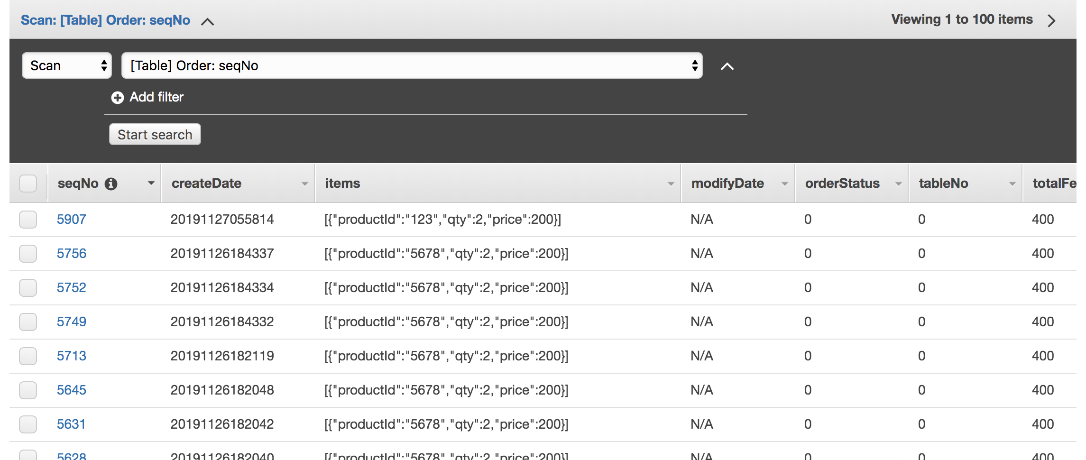This screenshot has height=460, width=1086.
Task: Click the Add filter plus icon
Action: (117, 98)
